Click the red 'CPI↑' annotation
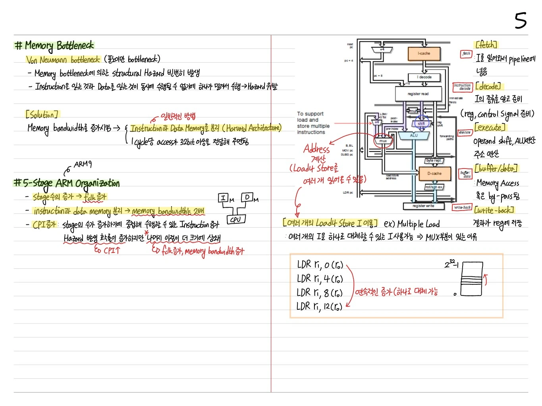The image size is (542, 406). tap(112, 250)
